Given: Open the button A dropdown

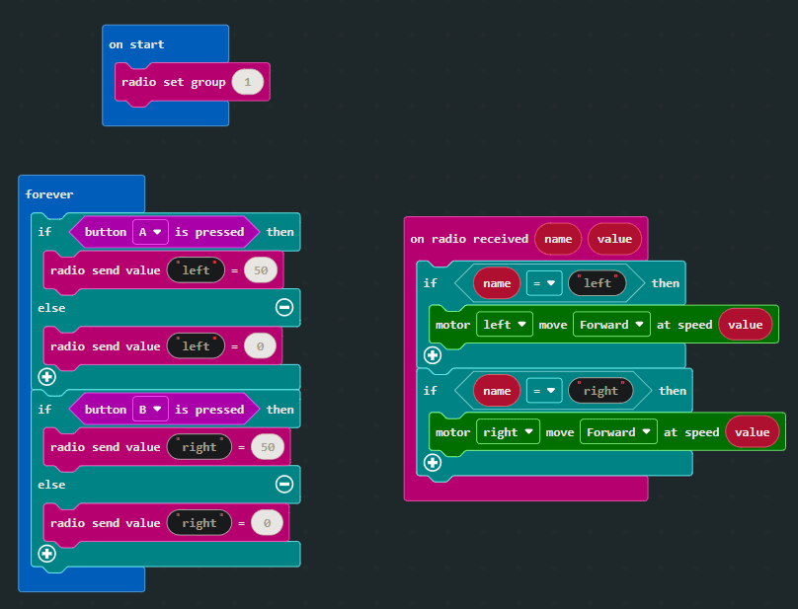Looking at the screenshot, I should pos(150,232).
